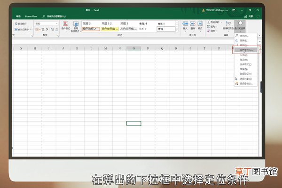Click the Tell me search magnifier
The width and height of the screenshot is (282, 188).
pyautogui.click(x=44, y=16)
